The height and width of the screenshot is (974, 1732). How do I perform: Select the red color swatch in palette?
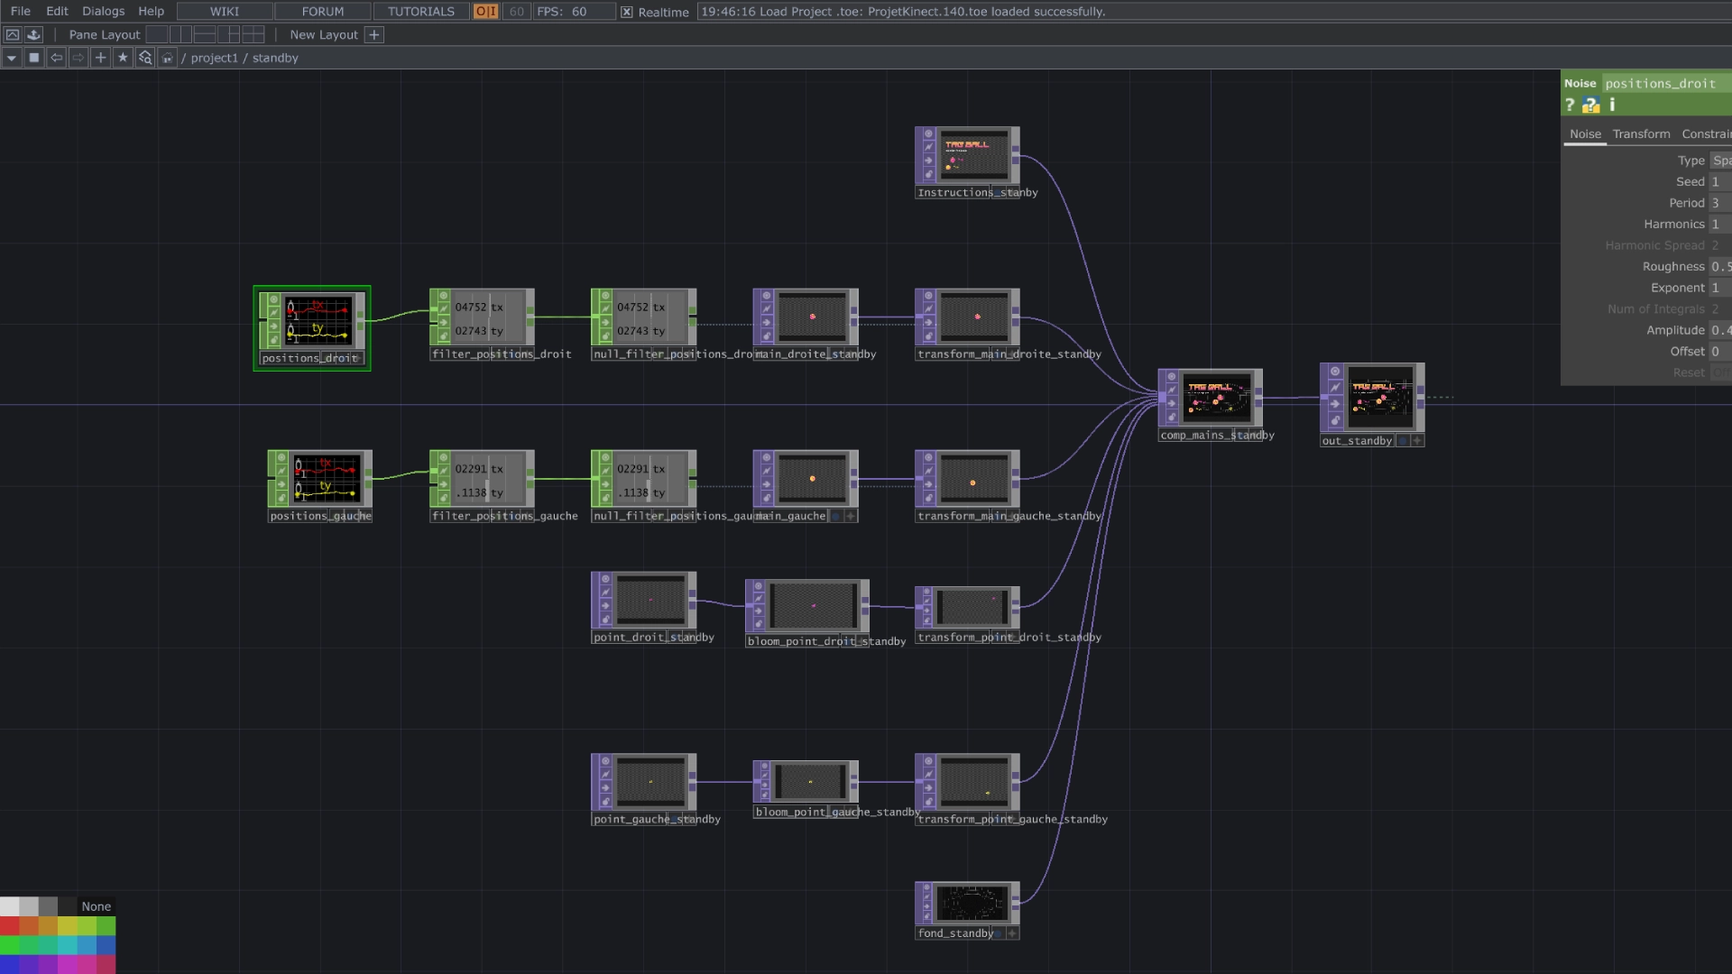10,926
